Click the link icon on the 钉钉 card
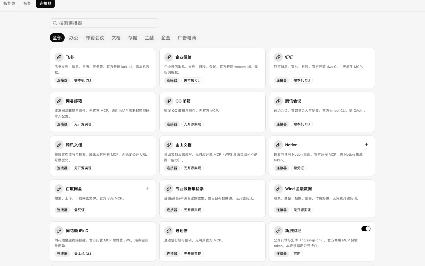Screen dimensions: 425x266 [x=278, y=57]
